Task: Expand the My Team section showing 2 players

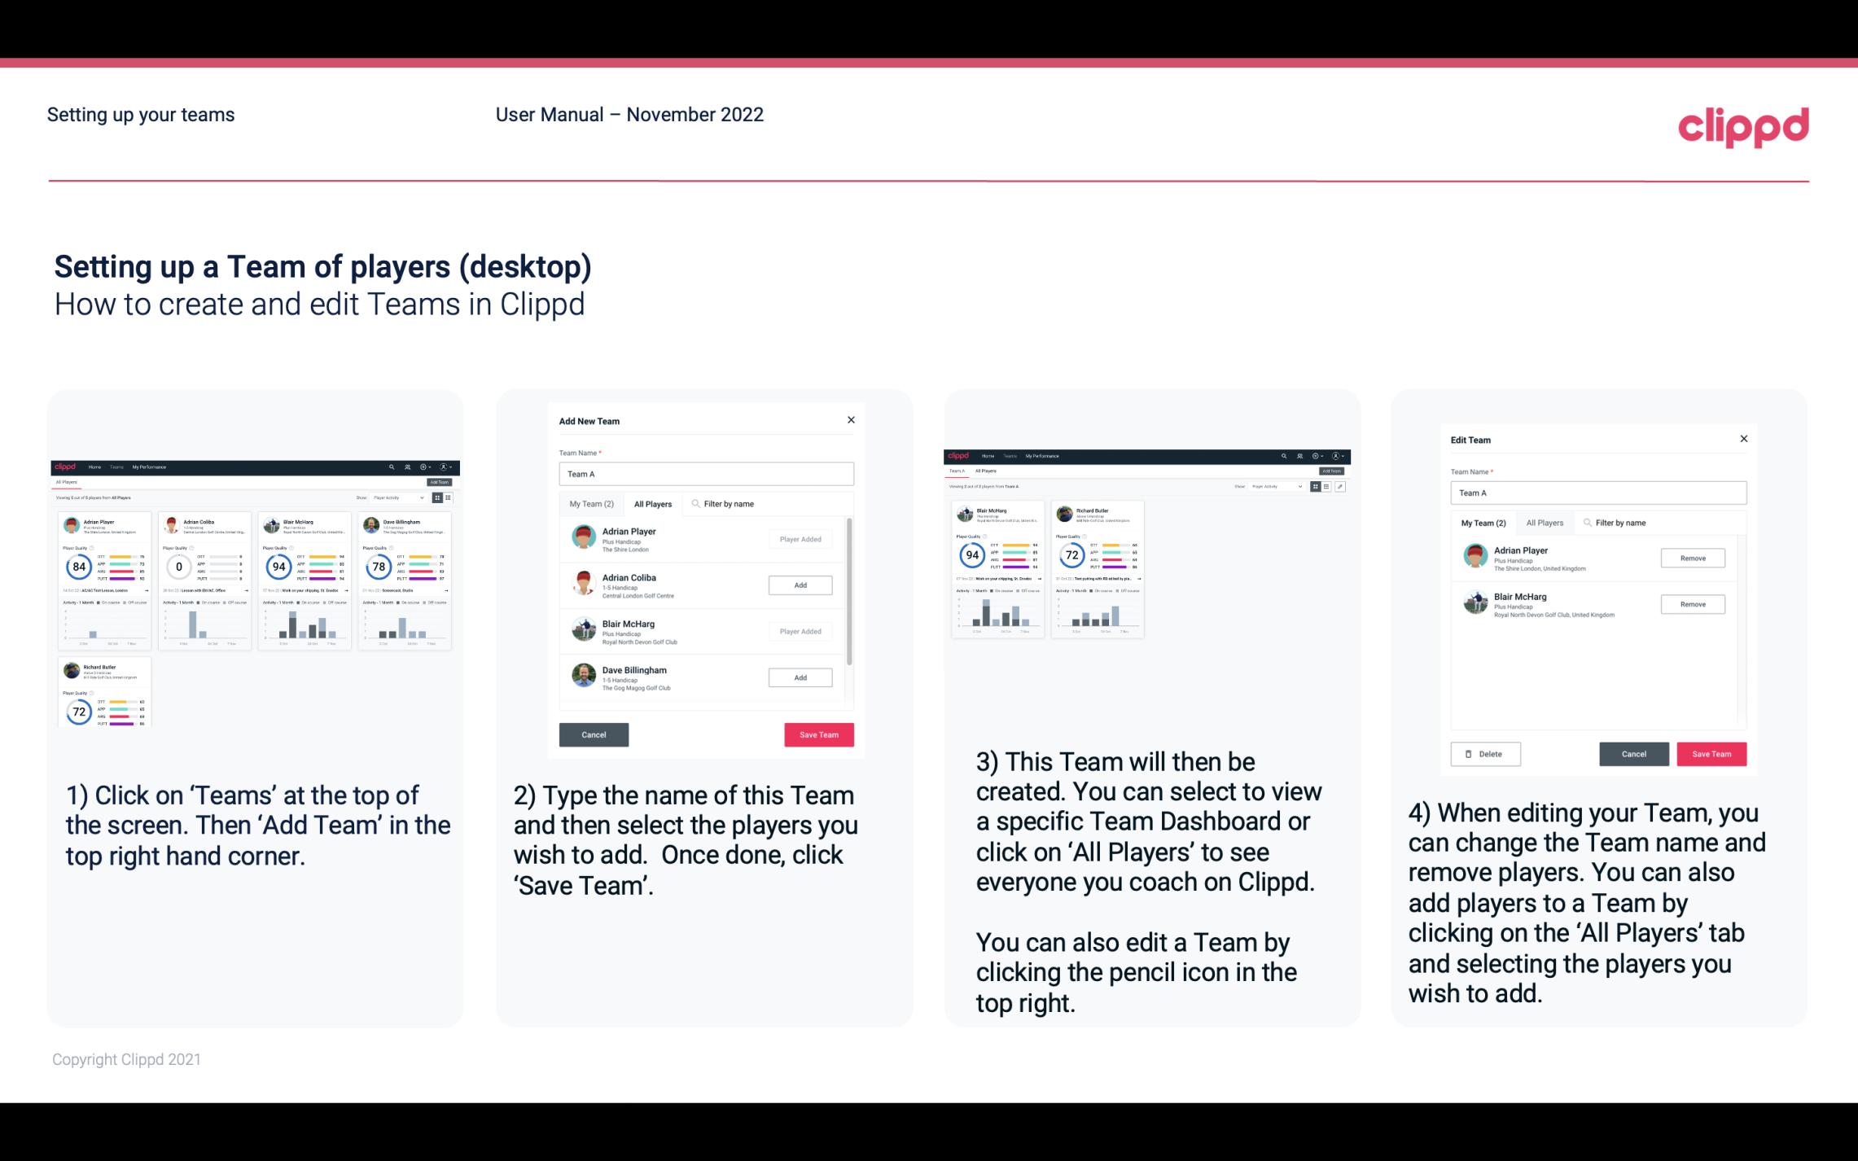Action: pyautogui.click(x=591, y=503)
